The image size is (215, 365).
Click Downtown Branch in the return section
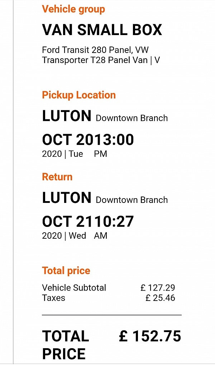pos(132,200)
